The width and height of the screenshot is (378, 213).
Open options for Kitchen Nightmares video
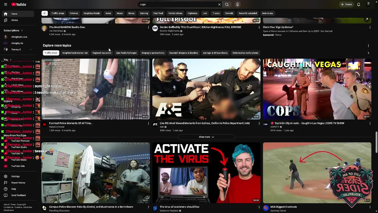[x=259, y=27]
